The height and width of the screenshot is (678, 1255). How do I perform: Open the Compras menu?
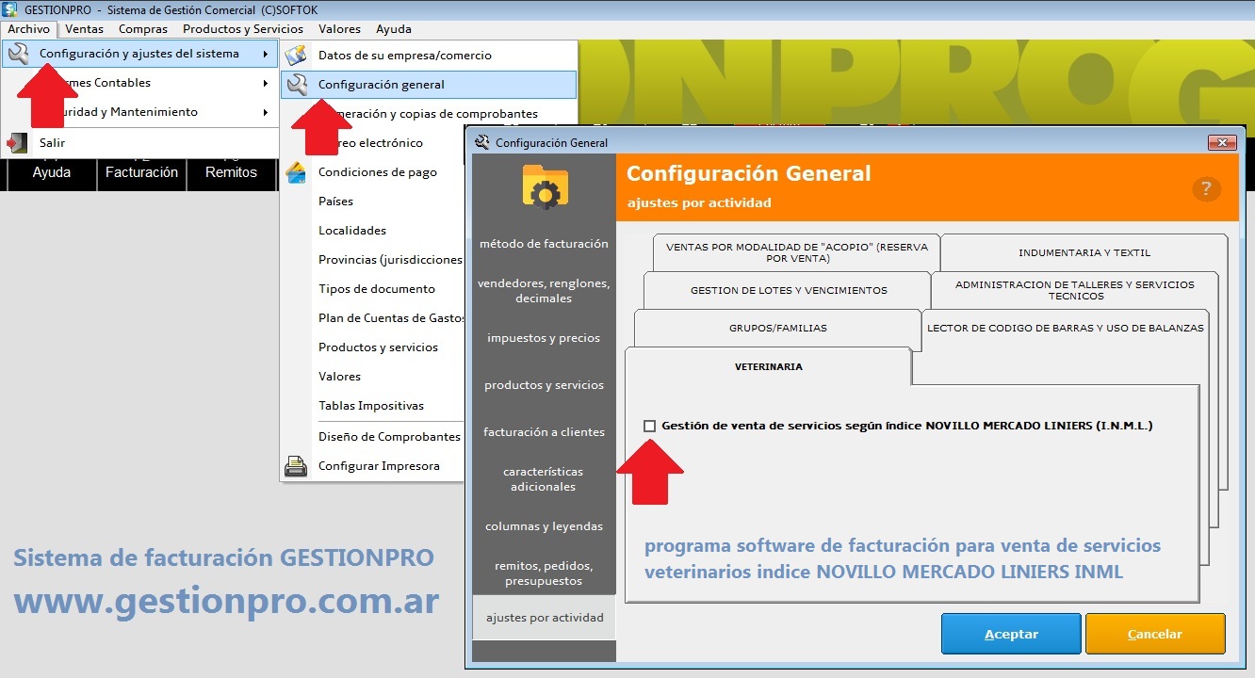pyautogui.click(x=143, y=29)
